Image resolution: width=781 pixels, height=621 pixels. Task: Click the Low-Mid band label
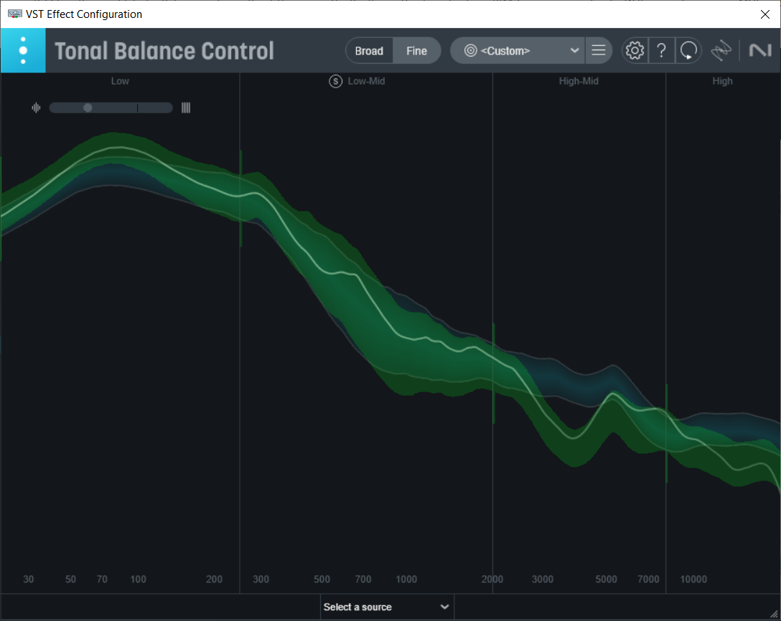(366, 81)
